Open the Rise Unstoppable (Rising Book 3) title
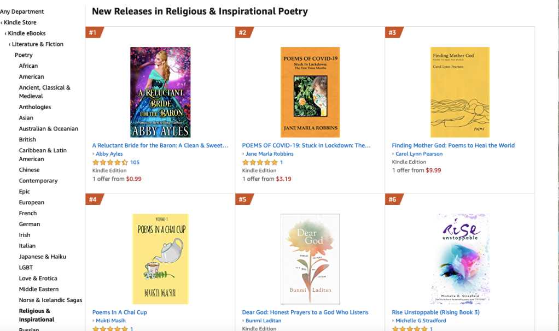 click(x=435, y=312)
